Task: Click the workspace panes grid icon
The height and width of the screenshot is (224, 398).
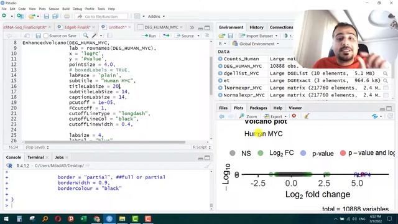Action: pos(137,16)
